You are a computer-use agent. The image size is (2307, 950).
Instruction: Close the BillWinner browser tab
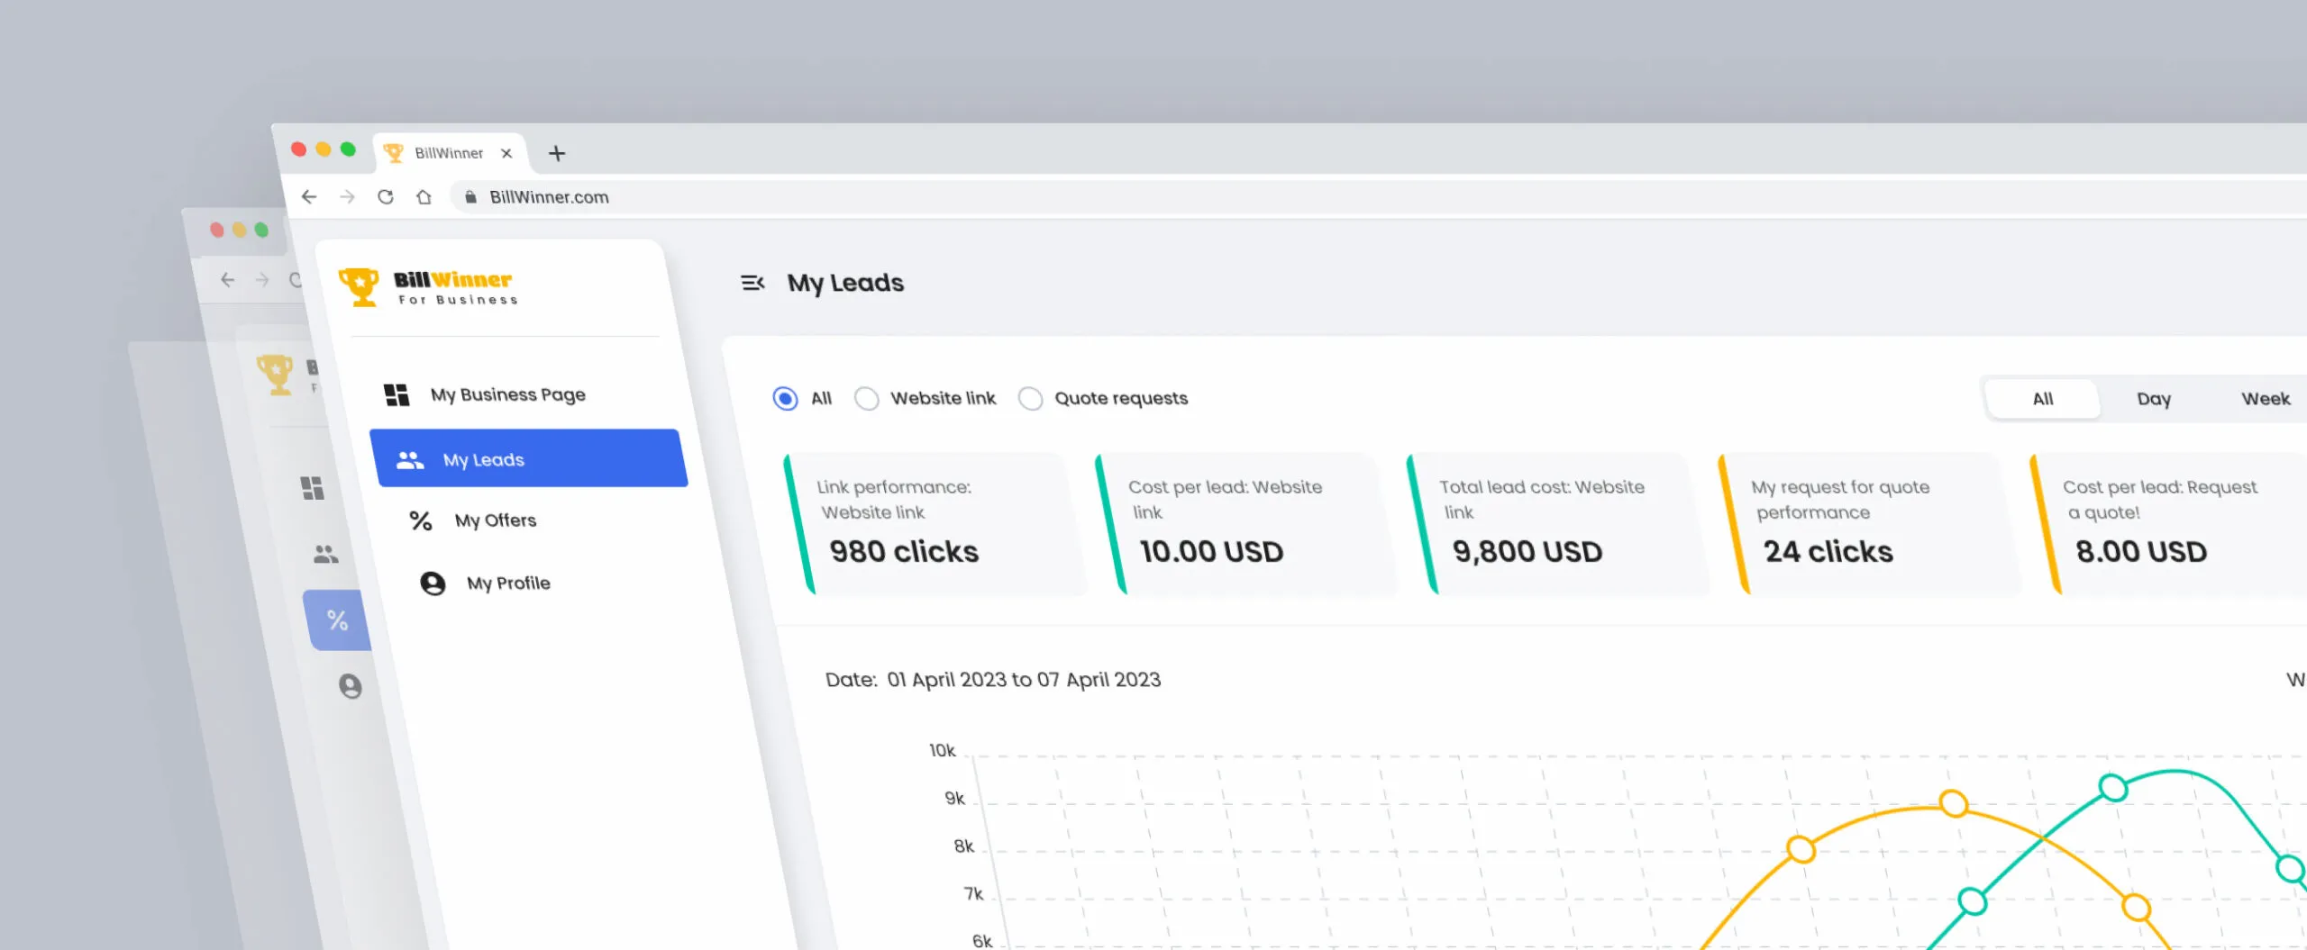pos(506,153)
